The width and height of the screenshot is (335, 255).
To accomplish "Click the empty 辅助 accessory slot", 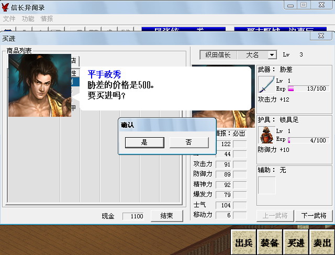I will point(266,185).
